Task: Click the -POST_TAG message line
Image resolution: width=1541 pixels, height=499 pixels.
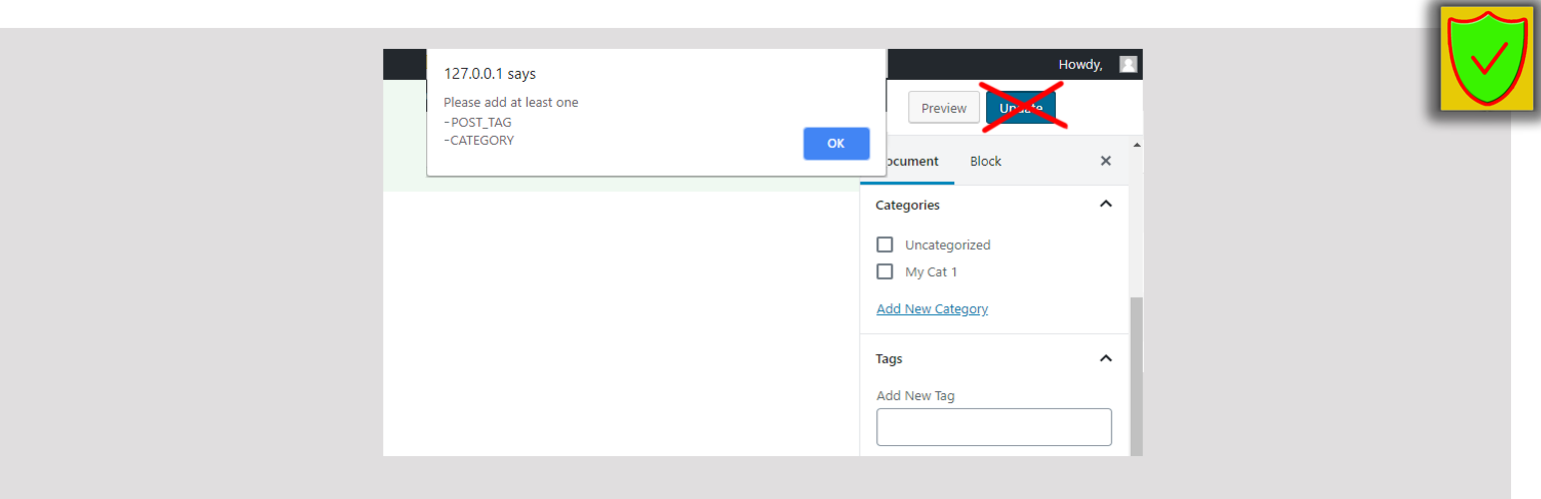Action: click(x=478, y=122)
